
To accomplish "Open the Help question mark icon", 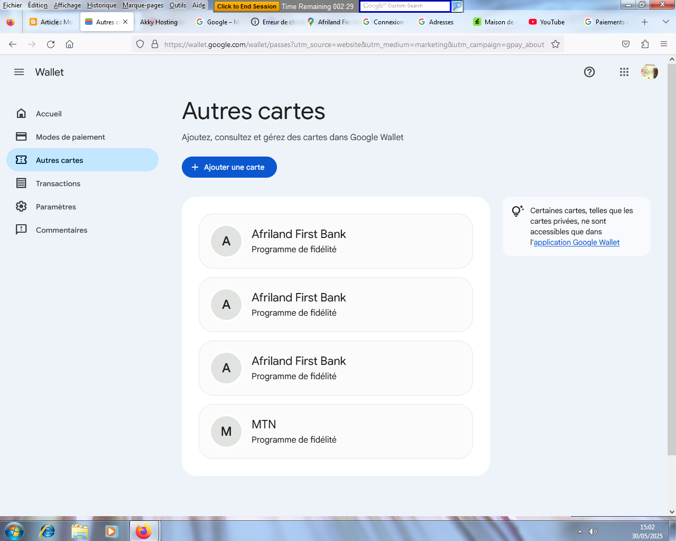I will 589,72.
